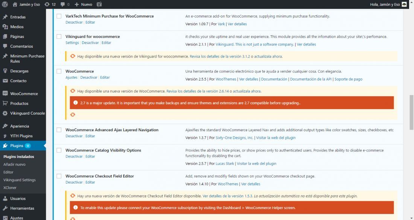Click actualízala ahora for Vikinguard update
Viewport: 414px width, 220px height.
point(268,56)
